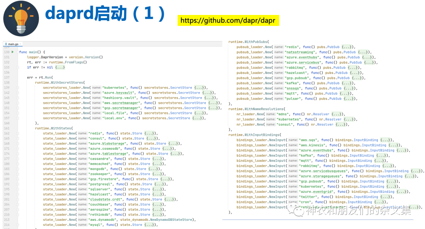
Task: Click line number 161 in the gutter
Action: click(x=7, y=128)
